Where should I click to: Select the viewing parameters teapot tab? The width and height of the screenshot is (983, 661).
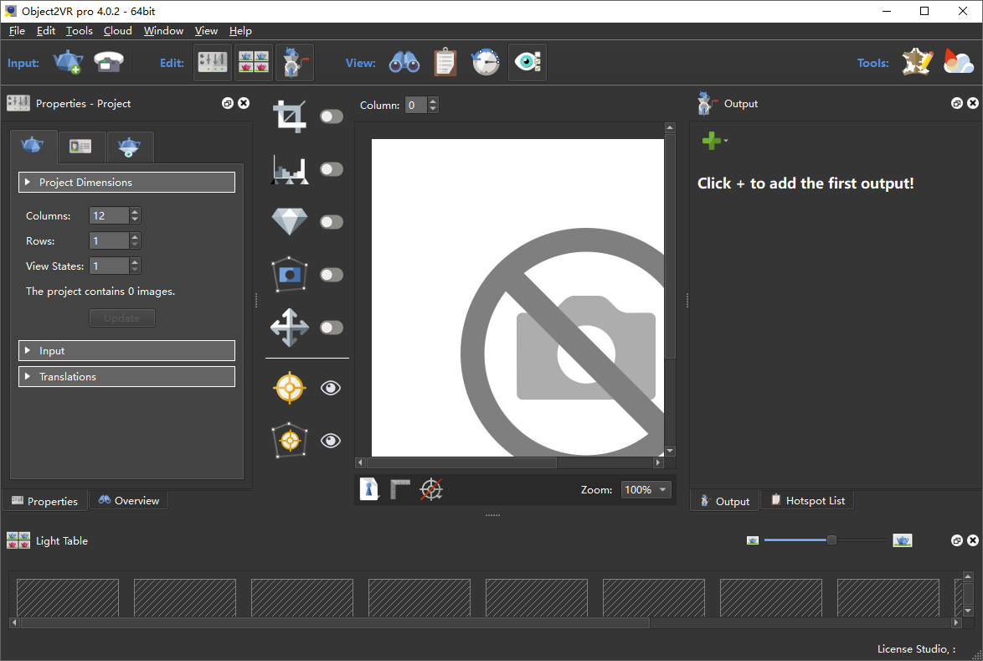coord(129,147)
